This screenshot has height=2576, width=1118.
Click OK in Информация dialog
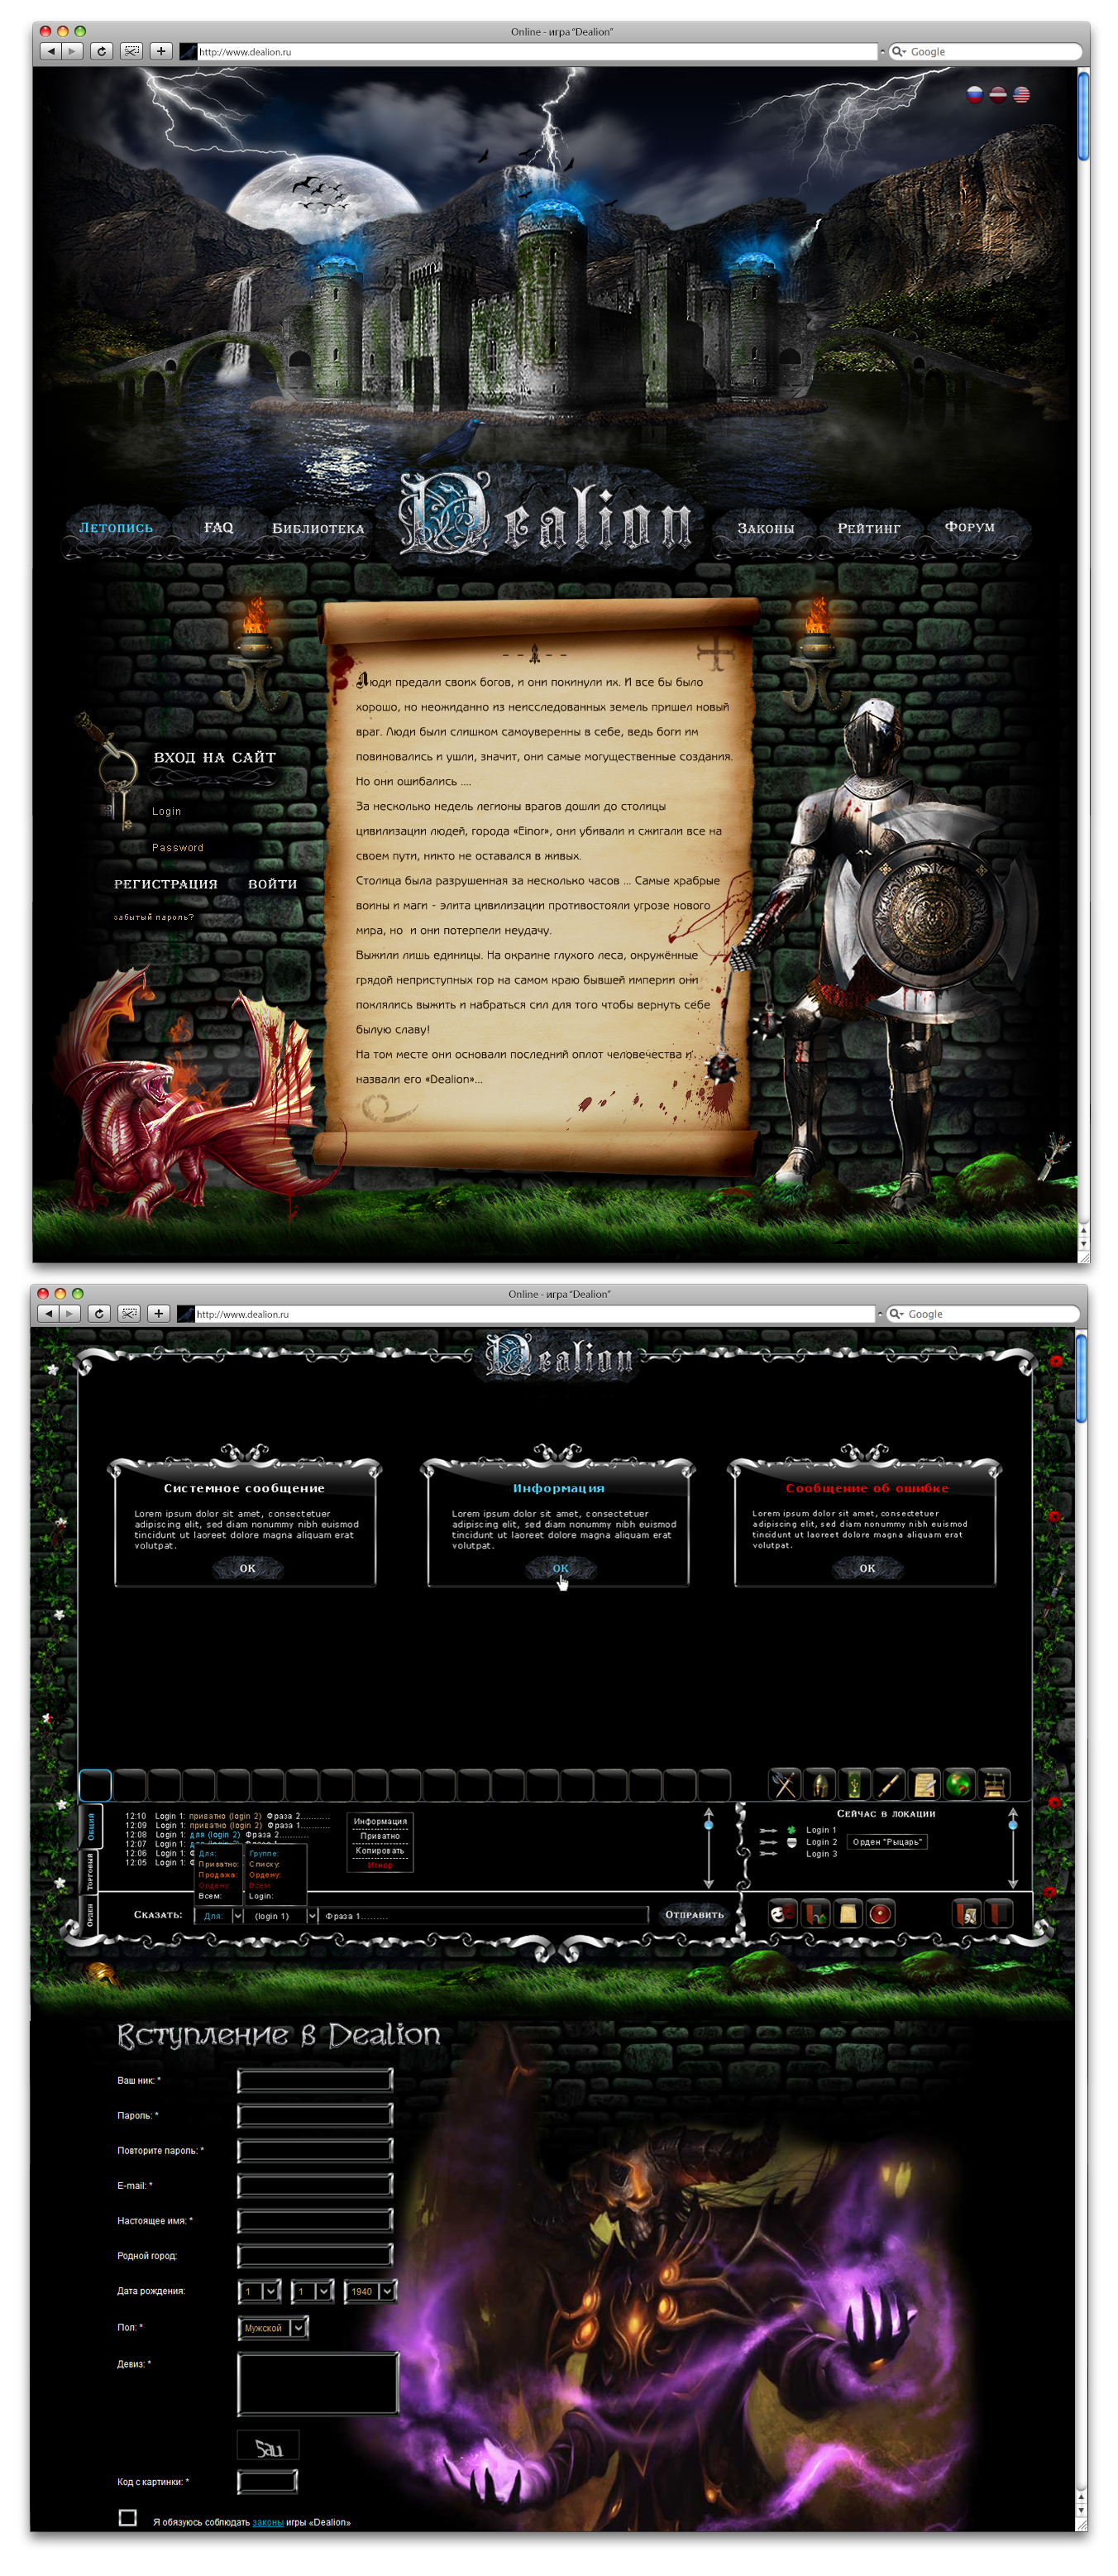(560, 1568)
